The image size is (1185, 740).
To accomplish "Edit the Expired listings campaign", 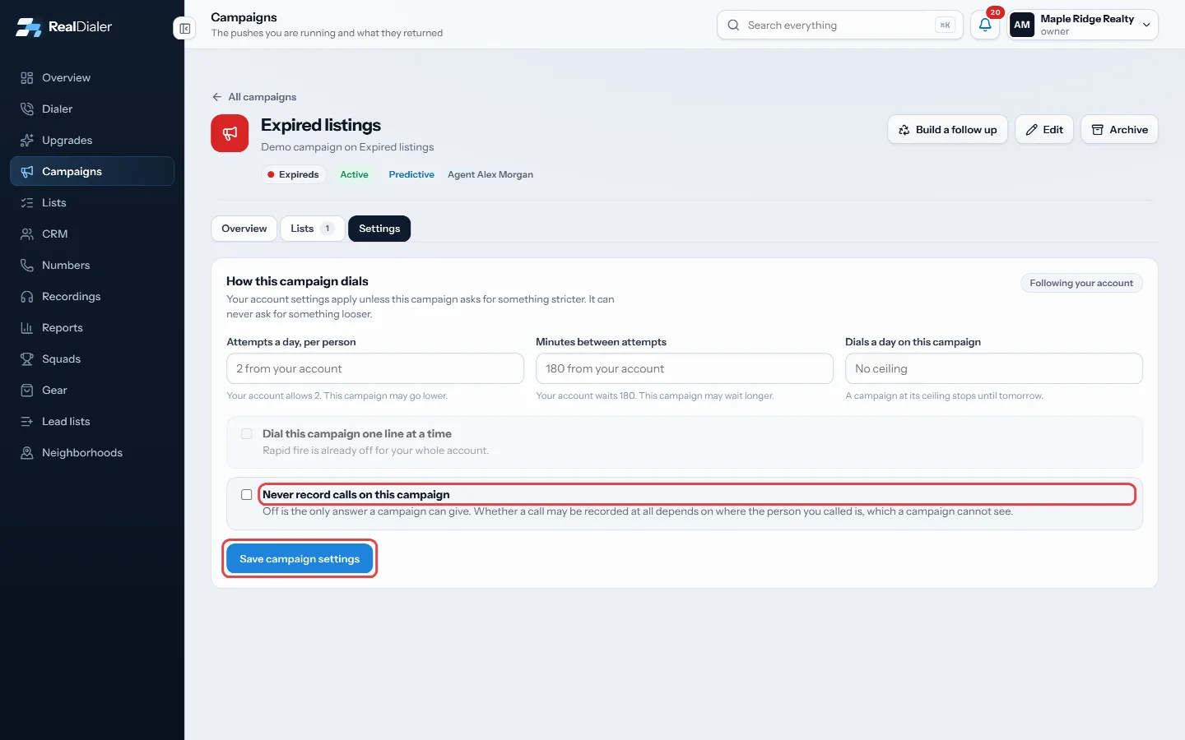I will pyautogui.click(x=1044, y=129).
